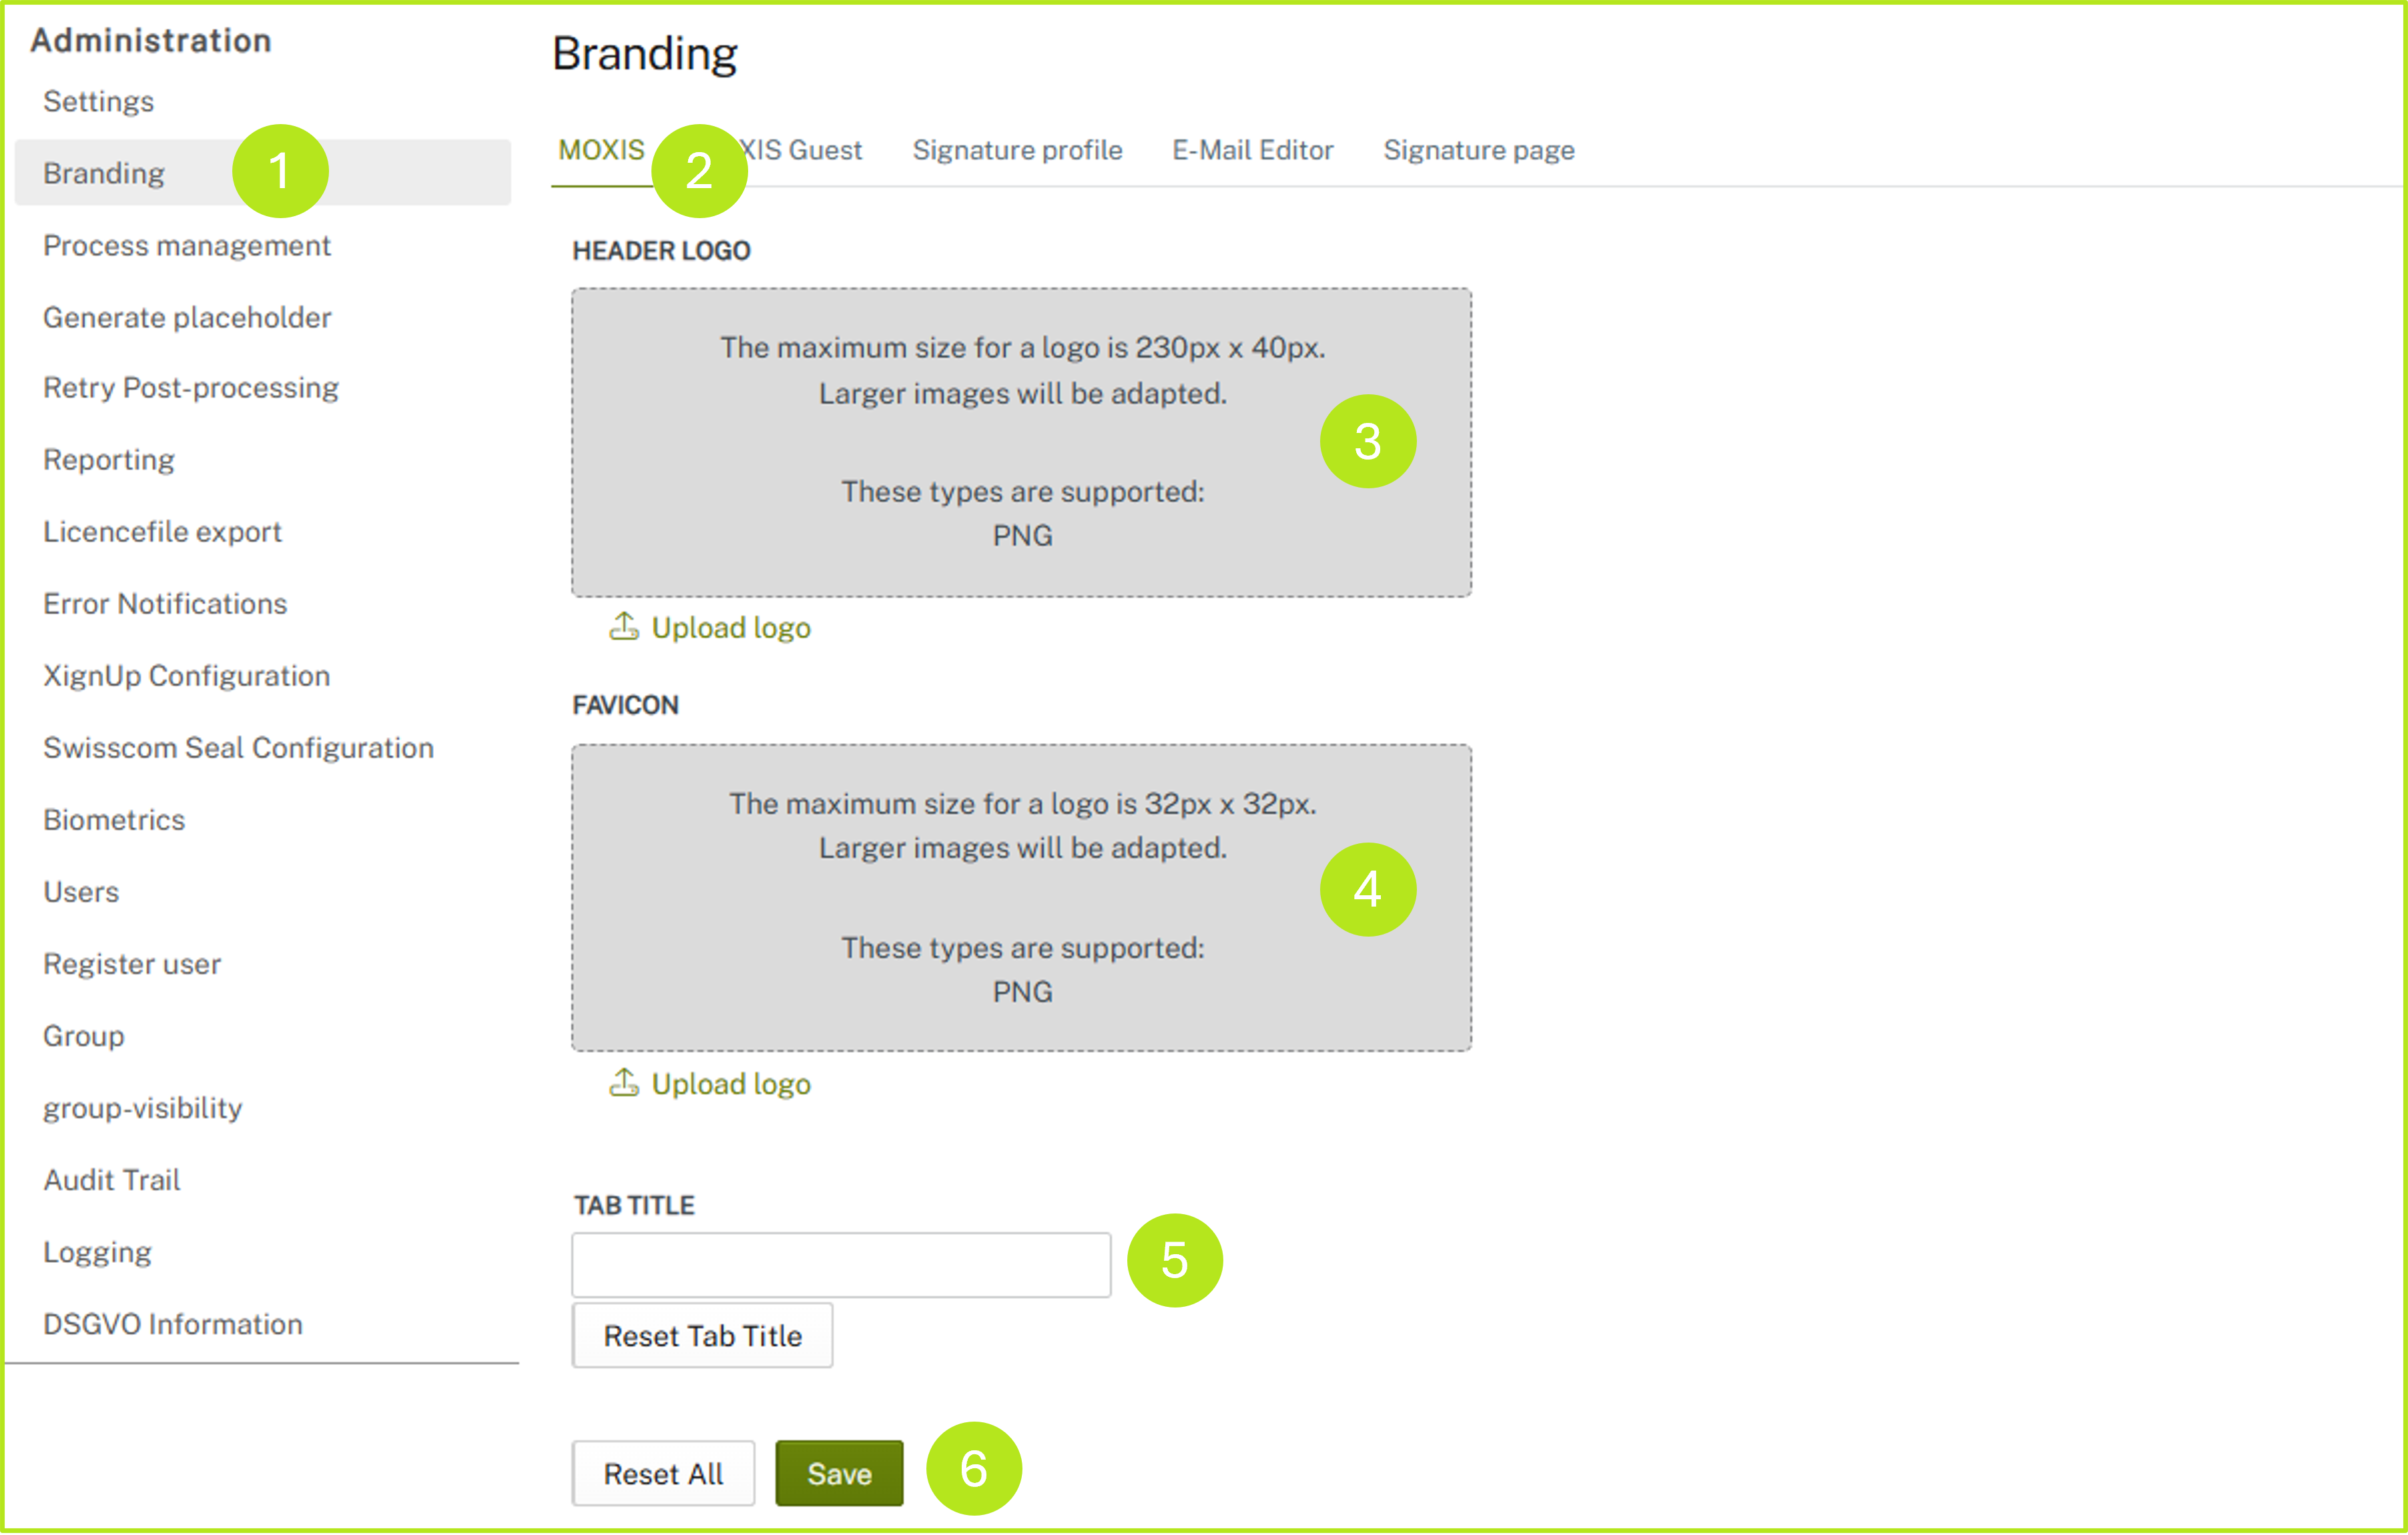Focus the Tab Title input field
The height and width of the screenshot is (1535, 2408).
[840, 1264]
